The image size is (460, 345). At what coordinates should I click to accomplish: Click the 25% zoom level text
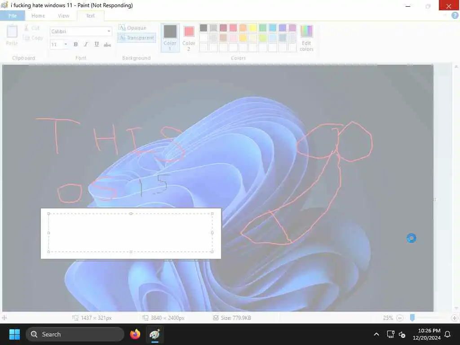388,318
